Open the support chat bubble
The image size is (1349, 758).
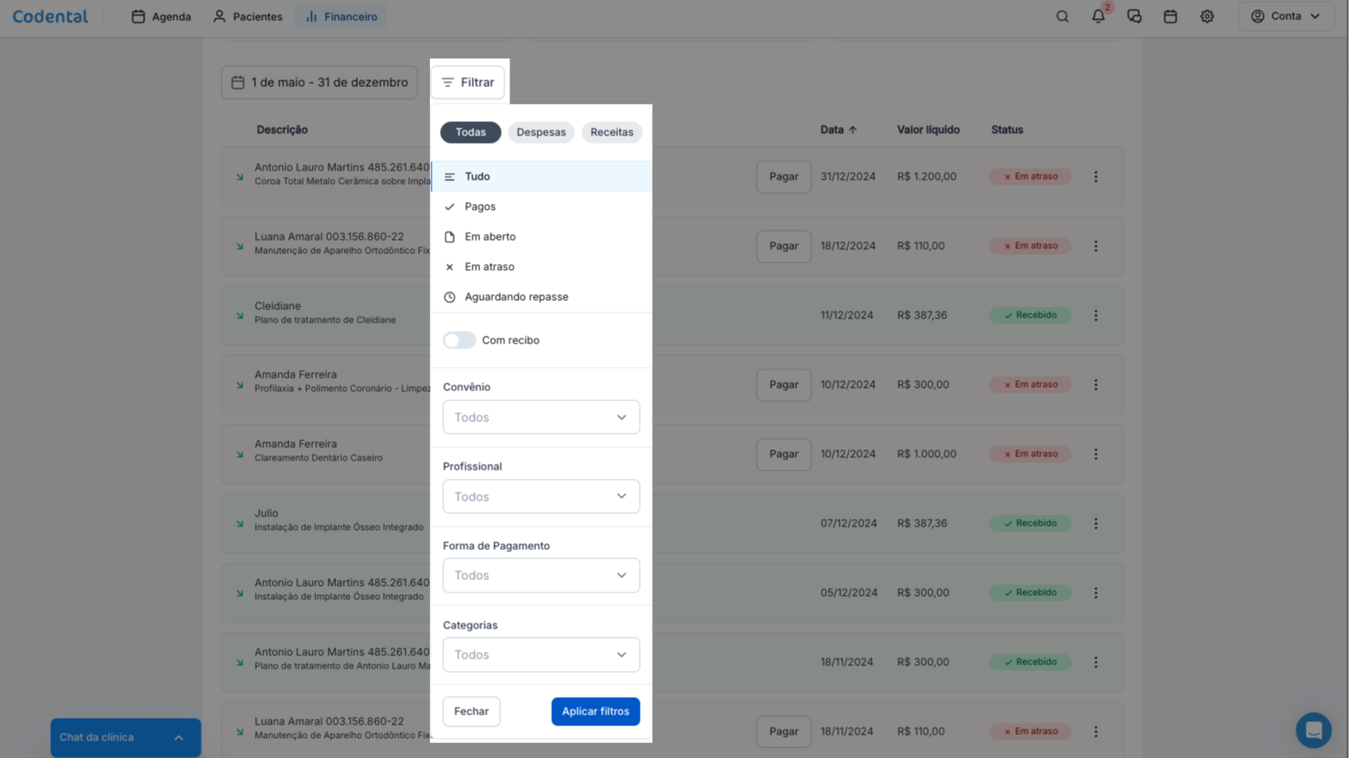point(1313,730)
